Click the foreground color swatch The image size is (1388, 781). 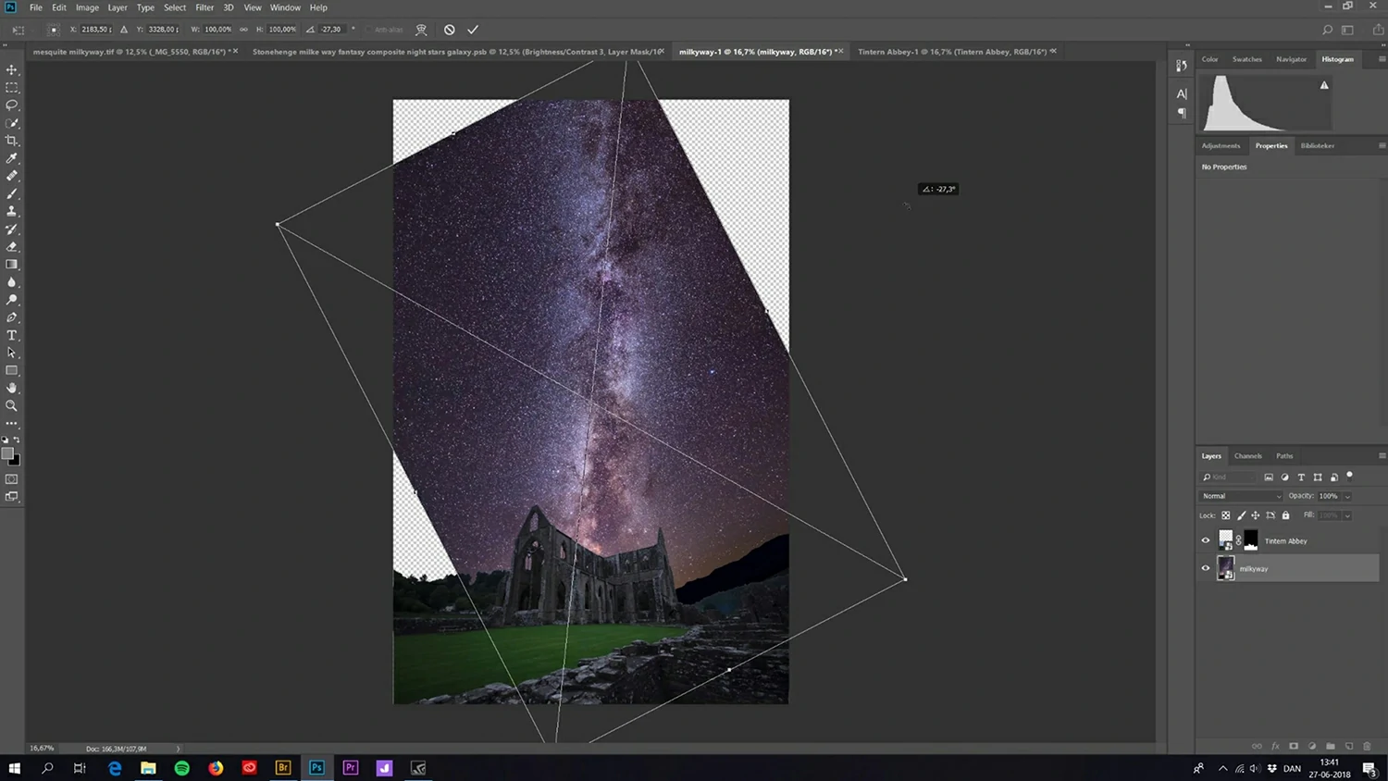point(8,453)
